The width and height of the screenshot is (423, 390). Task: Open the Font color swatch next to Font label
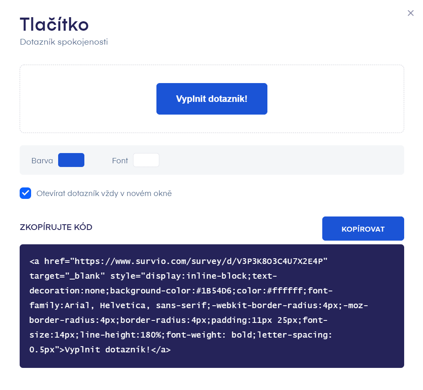coord(146,160)
